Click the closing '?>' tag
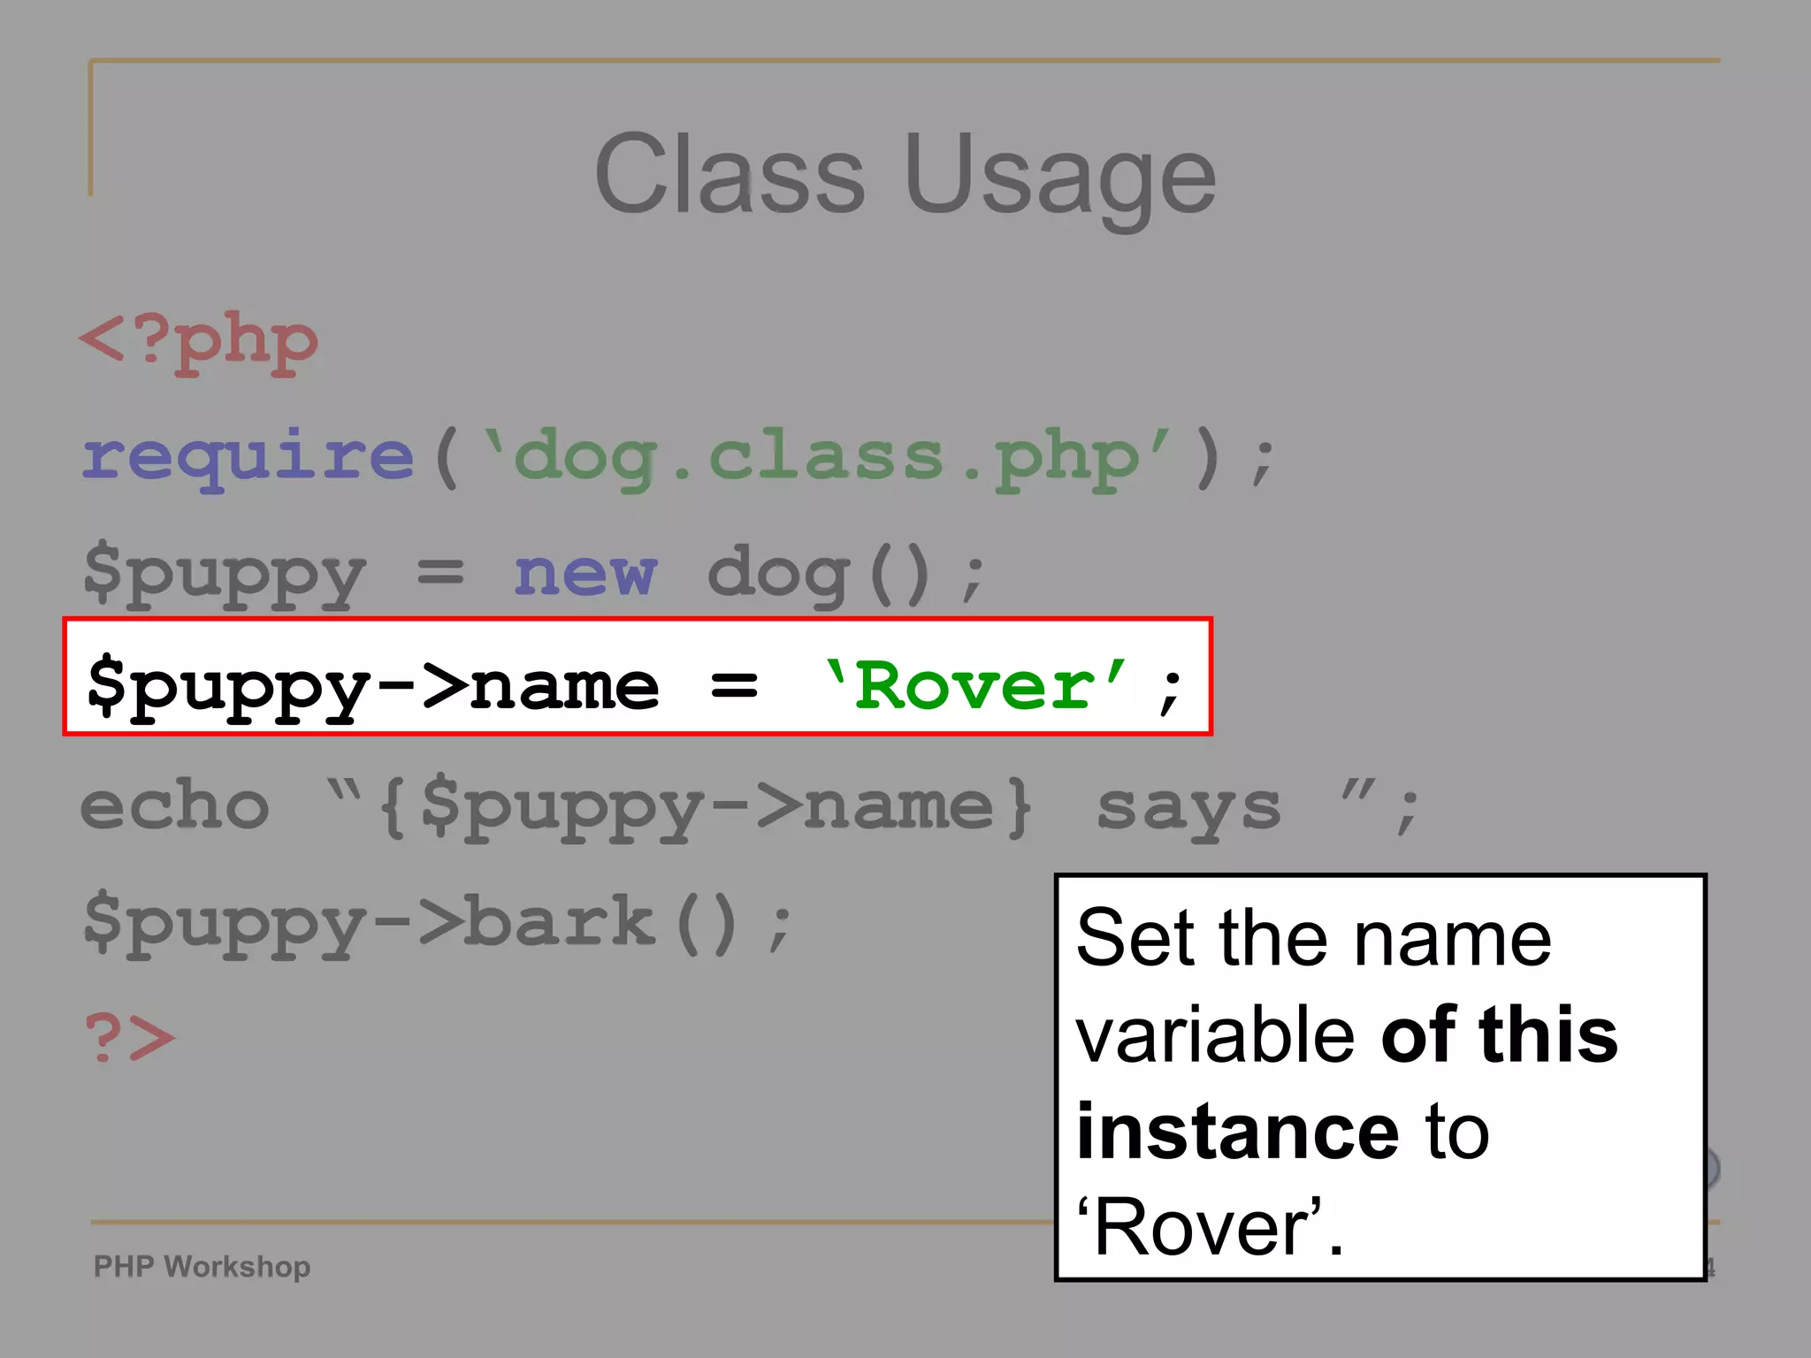 tap(129, 1036)
